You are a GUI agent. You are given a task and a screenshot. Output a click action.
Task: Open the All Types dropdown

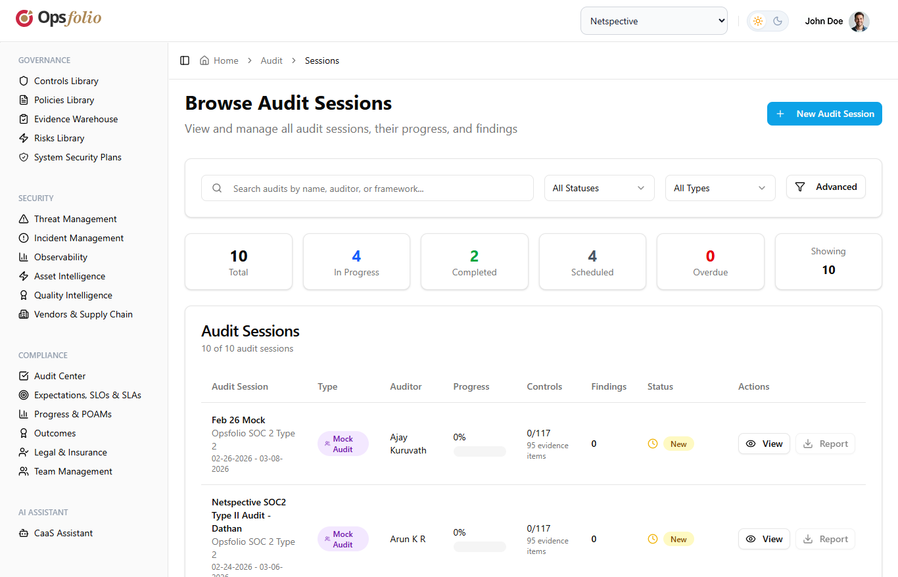coord(720,188)
